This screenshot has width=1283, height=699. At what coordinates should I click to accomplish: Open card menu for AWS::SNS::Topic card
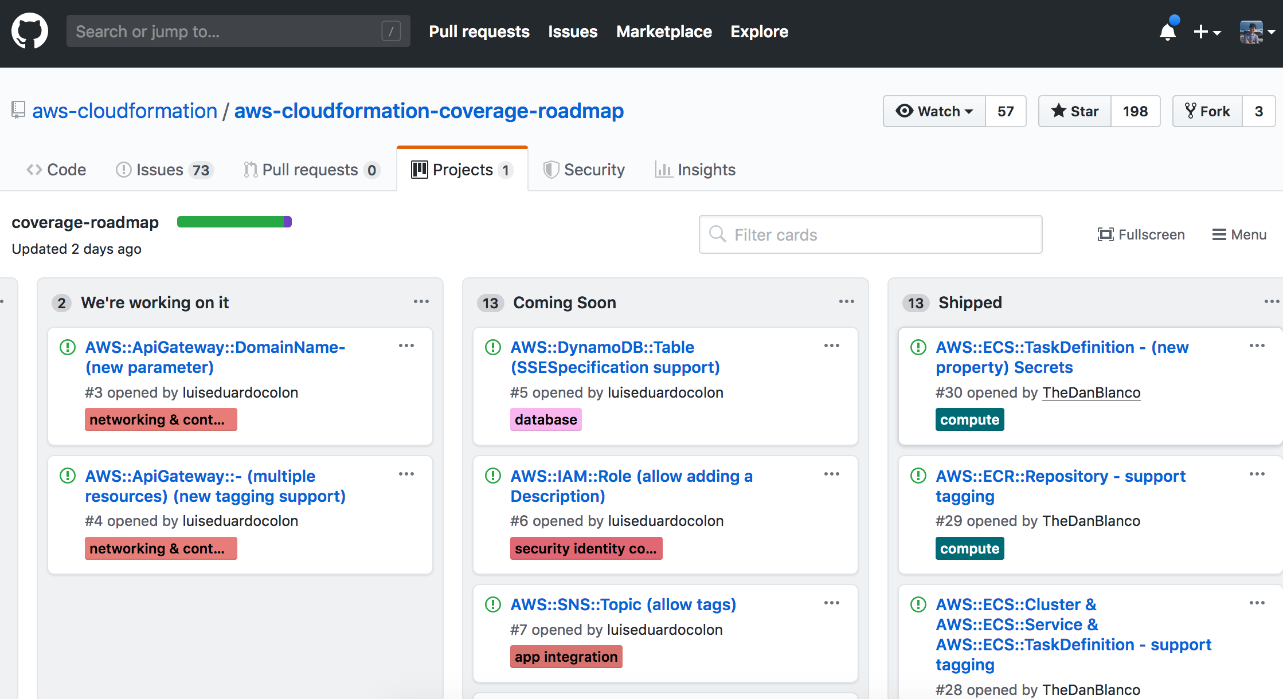tap(831, 603)
